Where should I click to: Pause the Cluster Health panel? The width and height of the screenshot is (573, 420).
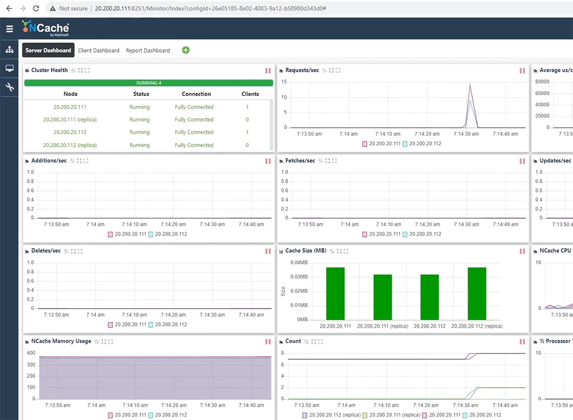[268, 70]
